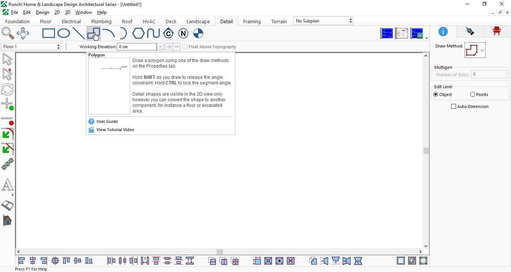Click the quartered circle center-mark tool

(198, 33)
